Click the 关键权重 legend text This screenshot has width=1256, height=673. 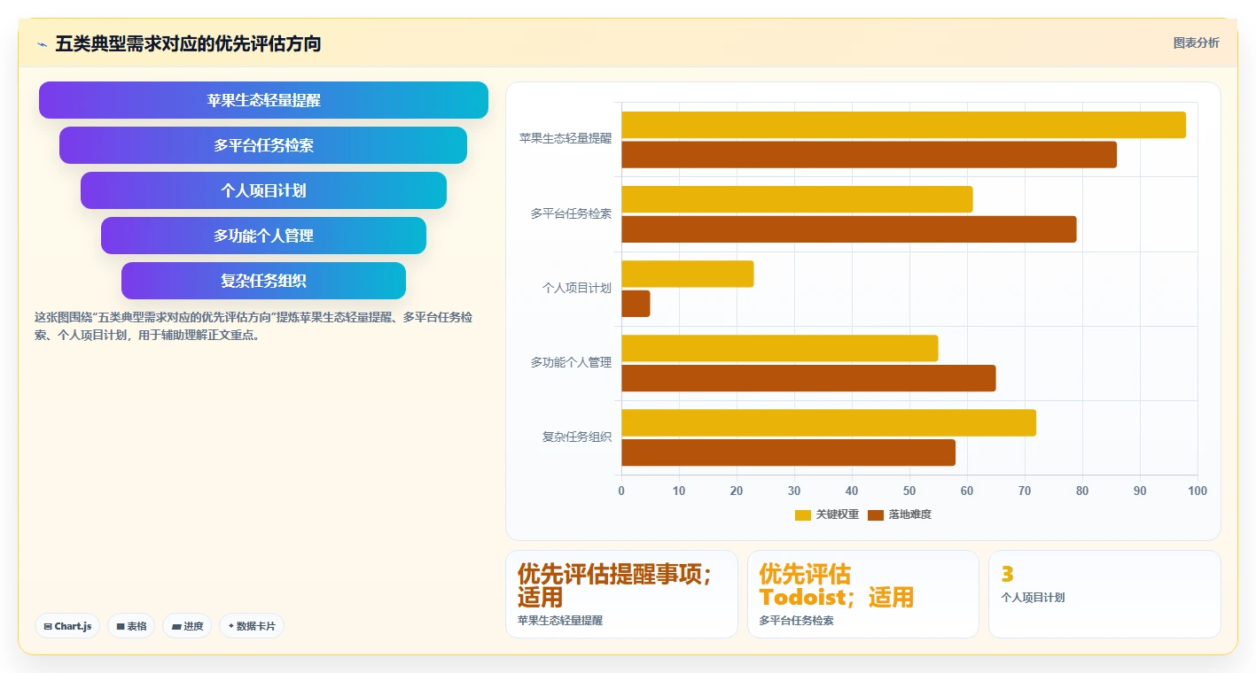click(x=838, y=514)
